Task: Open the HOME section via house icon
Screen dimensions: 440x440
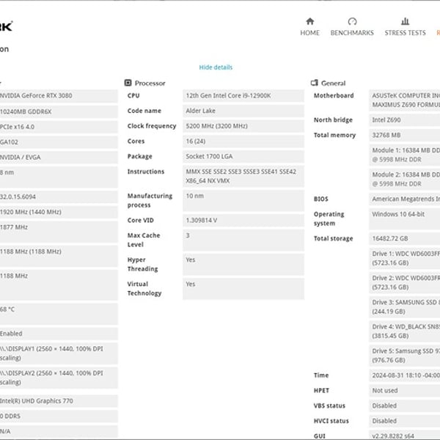Action: point(309,21)
